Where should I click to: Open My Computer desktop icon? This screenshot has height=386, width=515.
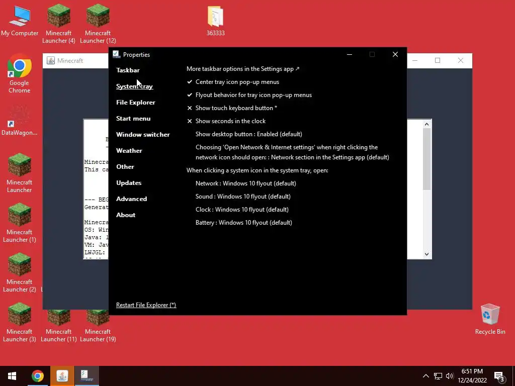click(x=20, y=20)
